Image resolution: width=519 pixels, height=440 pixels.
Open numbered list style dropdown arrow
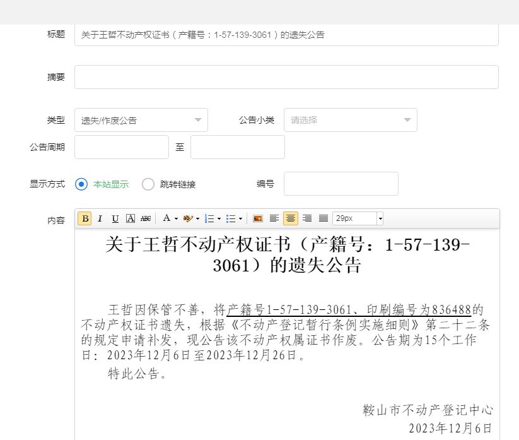point(219,218)
